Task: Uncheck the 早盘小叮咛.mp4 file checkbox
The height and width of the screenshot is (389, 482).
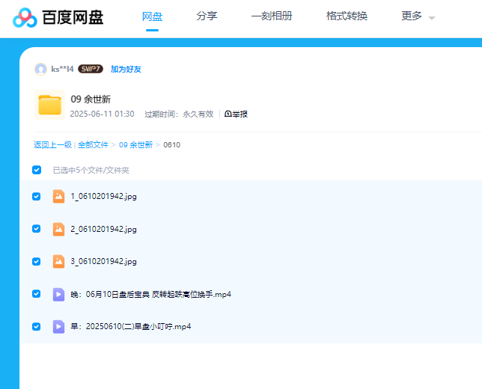Action: point(37,327)
